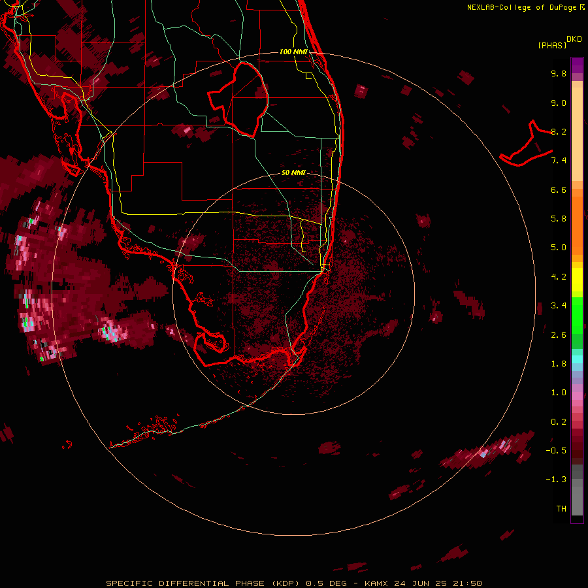Screen dimensions: 588x588
Task: Click the 3.4 value on the color scale
Action: pyautogui.click(x=559, y=306)
